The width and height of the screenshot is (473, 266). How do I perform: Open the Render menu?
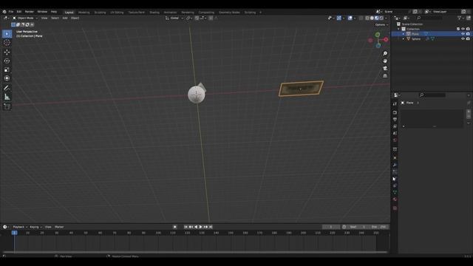(30, 12)
